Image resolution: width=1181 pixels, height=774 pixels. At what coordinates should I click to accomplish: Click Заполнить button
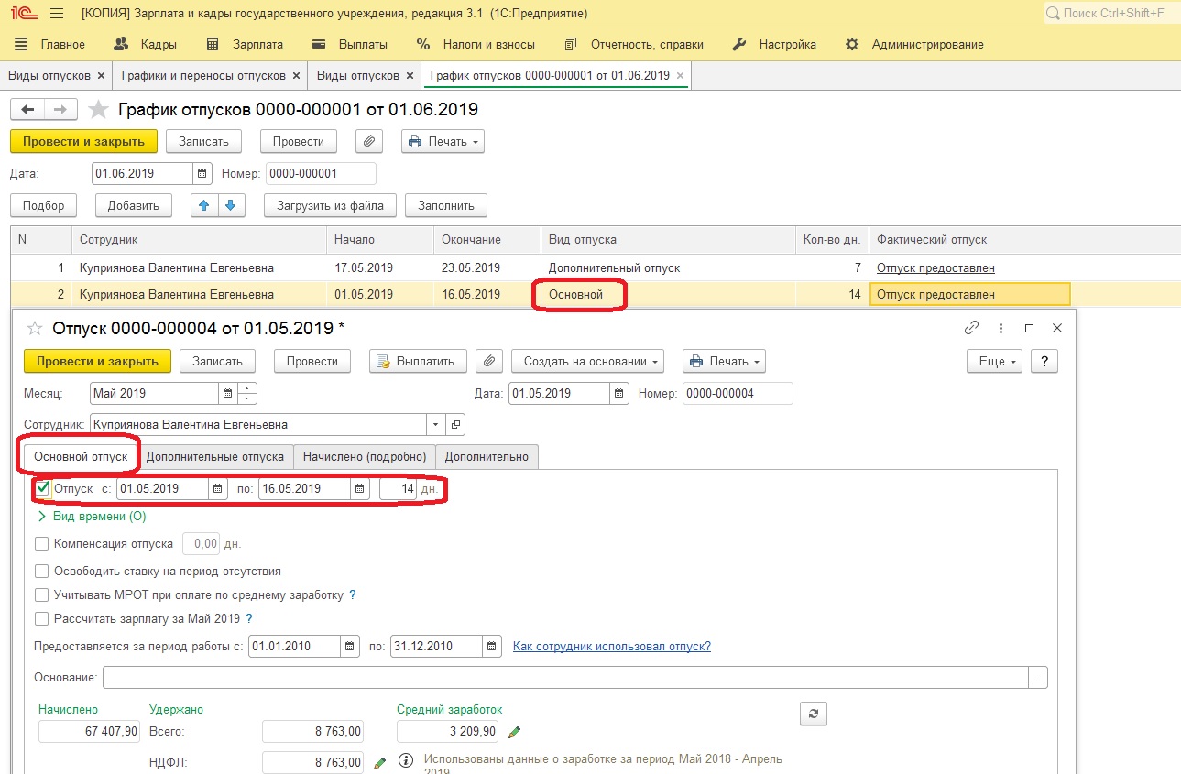point(446,205)
